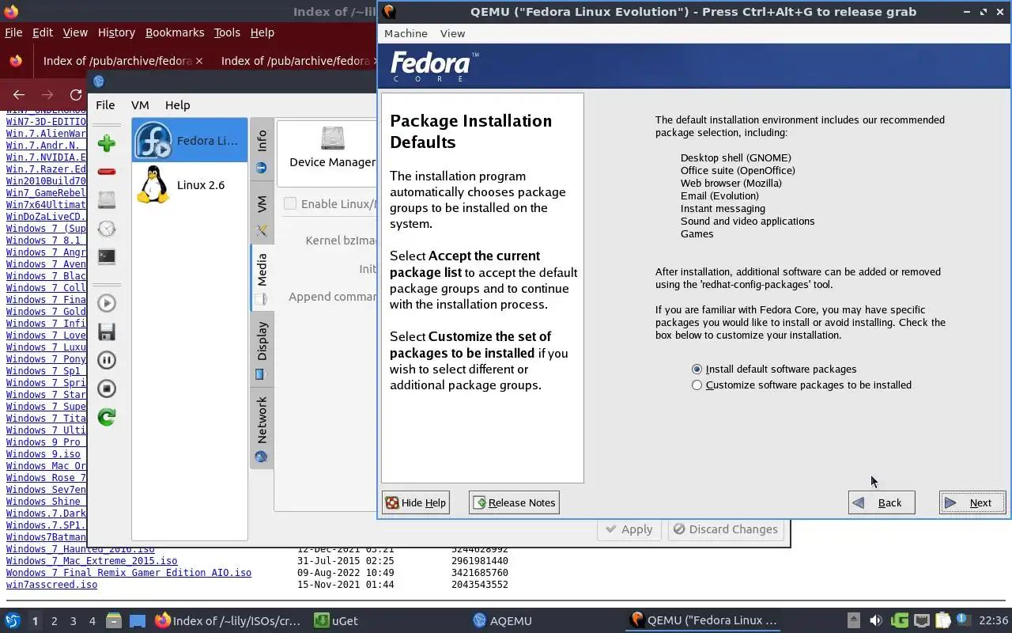This screenshot has width=1012, height=633.
Task: Open AQEMU VM menu
Action: [x=140, y=104]
